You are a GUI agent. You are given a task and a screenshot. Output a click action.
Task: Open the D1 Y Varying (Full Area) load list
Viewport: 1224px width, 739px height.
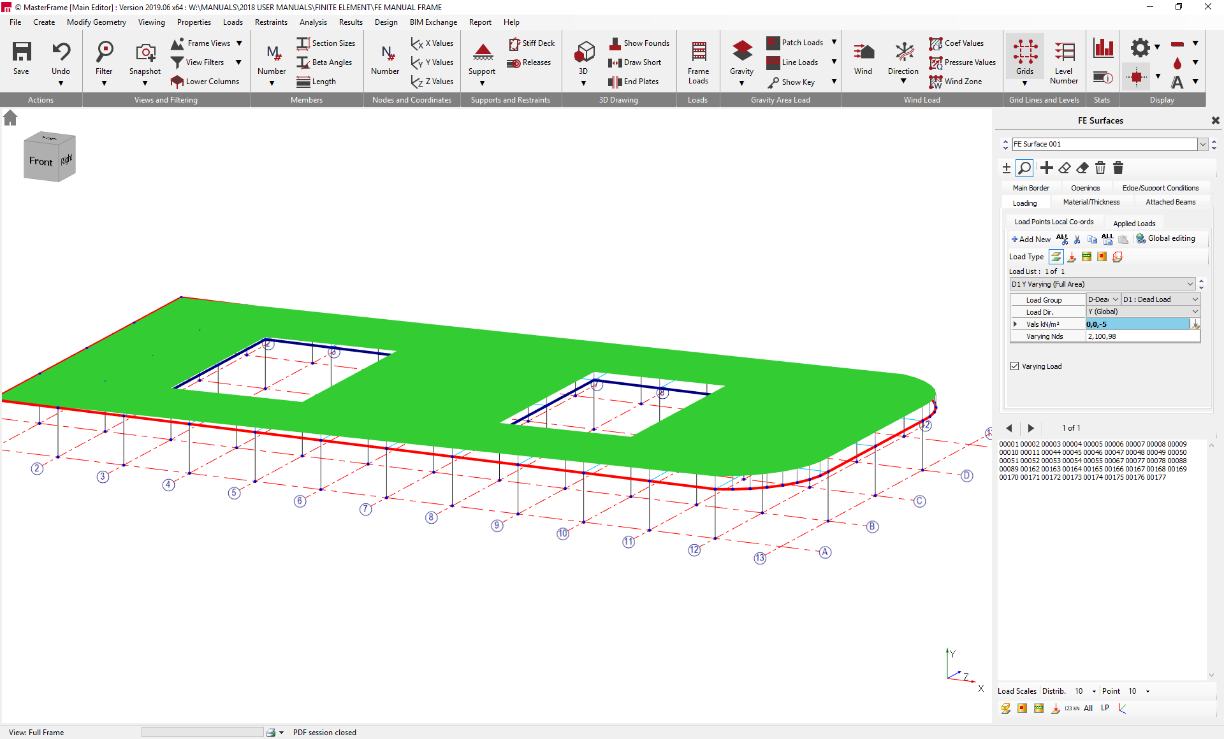(x=1102, y=284)
